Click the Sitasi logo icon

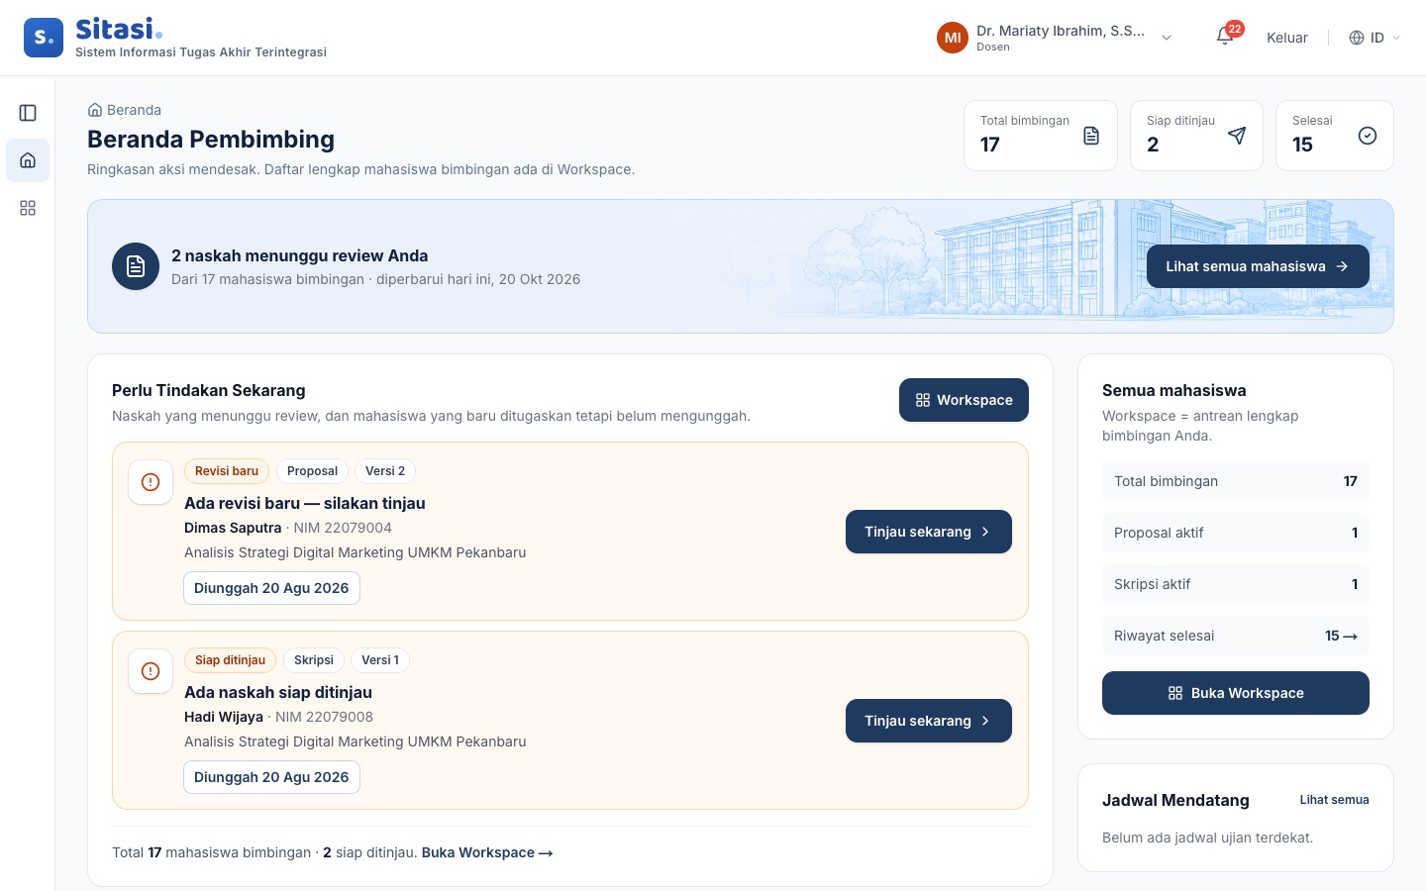tap(44, 38)
